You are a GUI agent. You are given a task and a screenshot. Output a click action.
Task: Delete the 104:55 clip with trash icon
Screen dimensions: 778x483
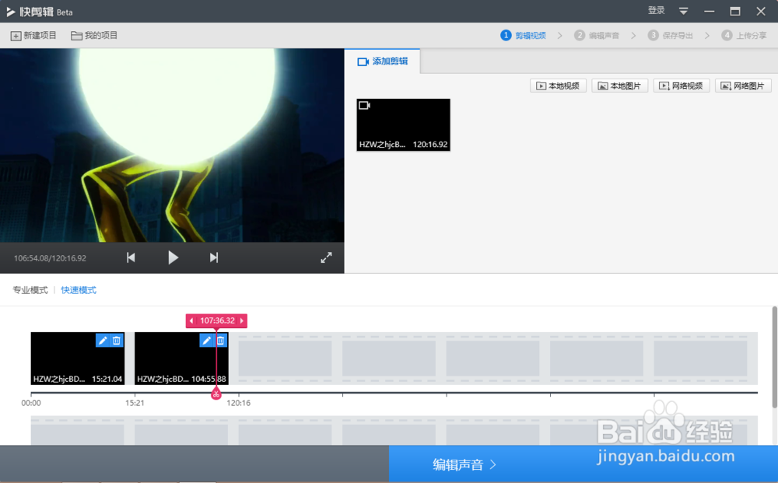[221, 341]
